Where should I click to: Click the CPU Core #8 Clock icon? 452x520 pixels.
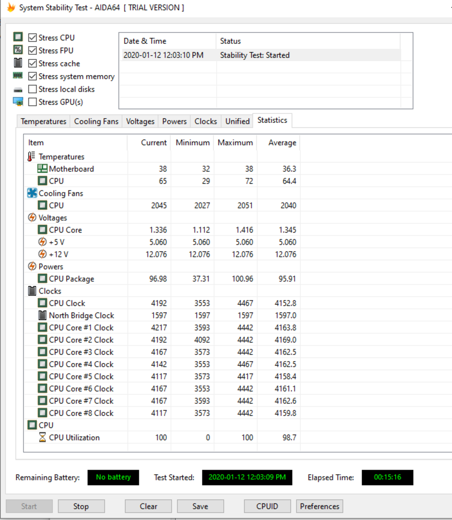[42, 413]
